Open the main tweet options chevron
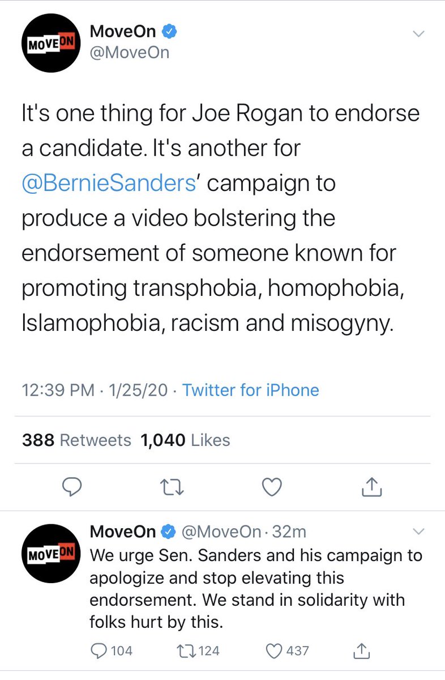The height and width of the screenshot is (680, 445). pos(418,34)
